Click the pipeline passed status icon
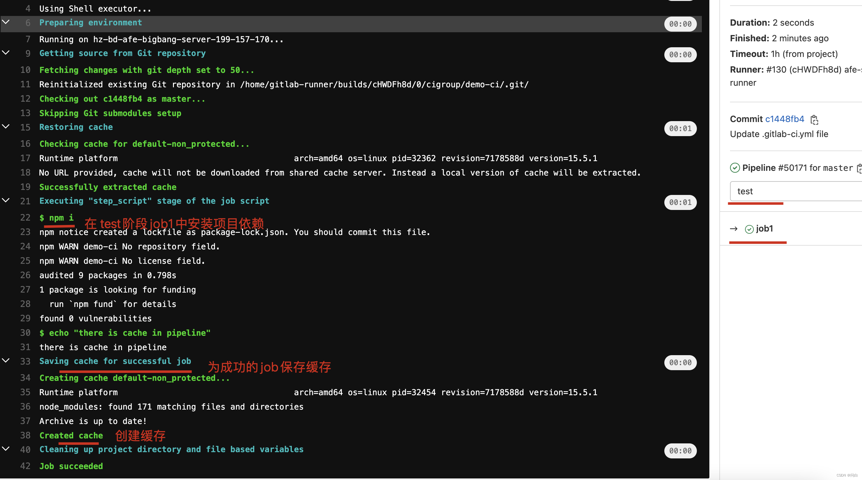This screenshot has height=480, width=862. [735, 168]
